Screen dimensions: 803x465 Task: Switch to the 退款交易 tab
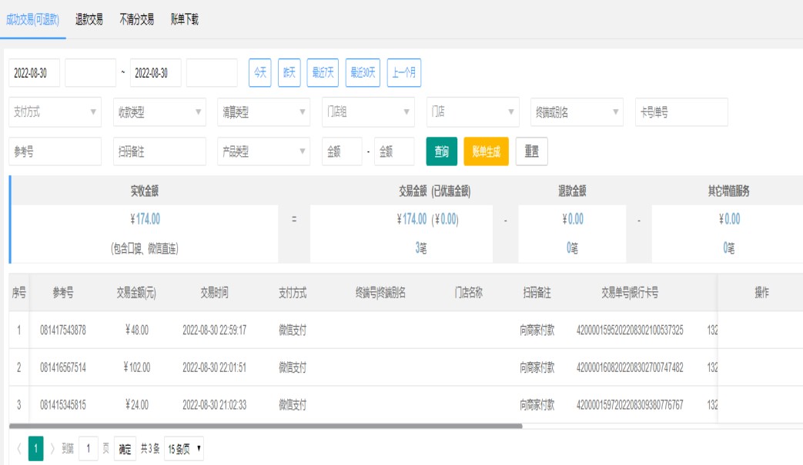coord(89,20)
